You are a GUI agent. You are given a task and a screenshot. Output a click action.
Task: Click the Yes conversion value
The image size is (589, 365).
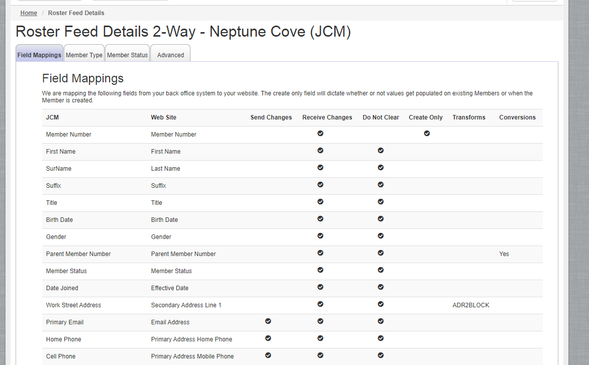[504, 254]
